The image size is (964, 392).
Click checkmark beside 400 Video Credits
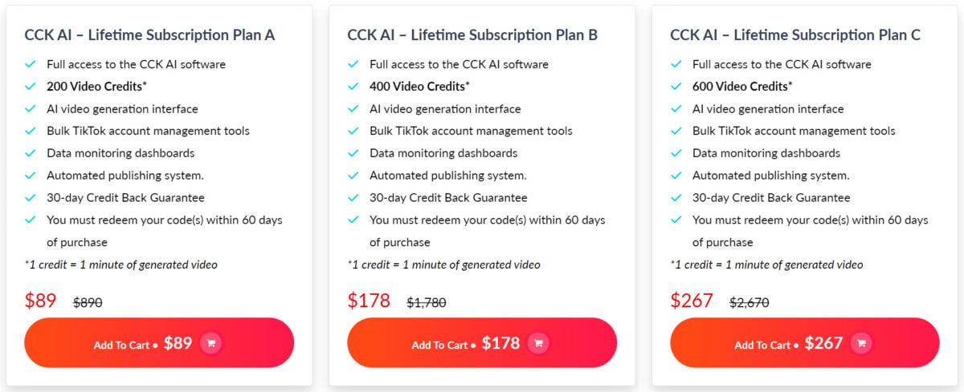(353, 87)
